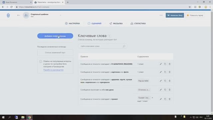Screen dimensions: 213x120
Task: Open help icon next to Ключевые слова
Action: (109, 36)
